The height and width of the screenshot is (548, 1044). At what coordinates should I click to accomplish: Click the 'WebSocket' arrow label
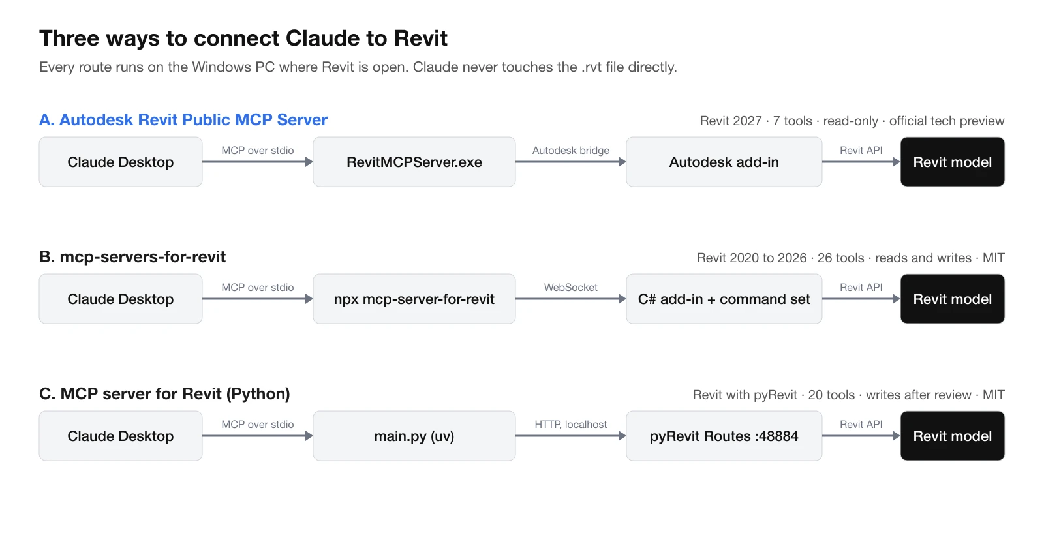(571, 287)
